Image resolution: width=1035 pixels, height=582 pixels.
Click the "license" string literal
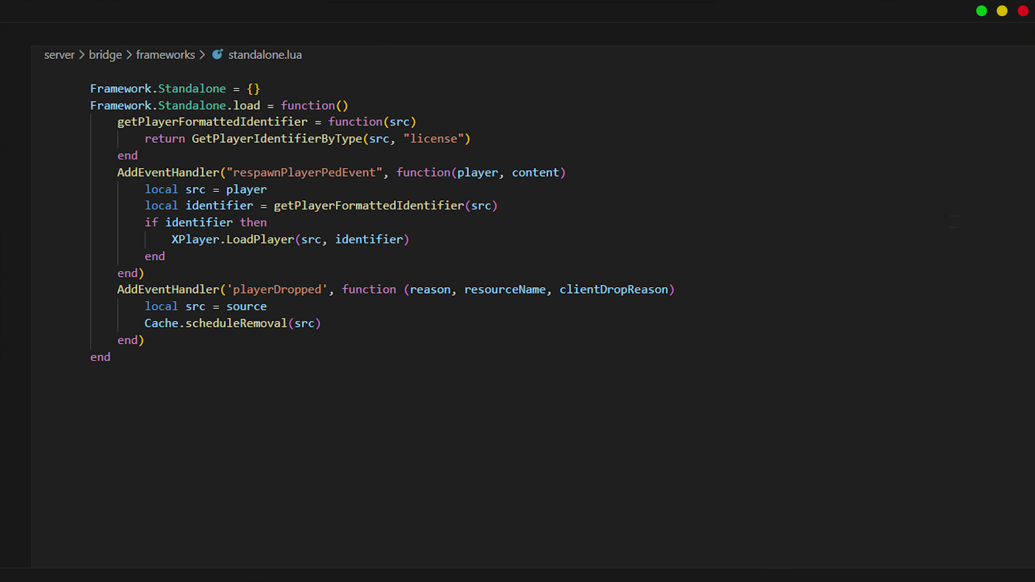point(433,139)
